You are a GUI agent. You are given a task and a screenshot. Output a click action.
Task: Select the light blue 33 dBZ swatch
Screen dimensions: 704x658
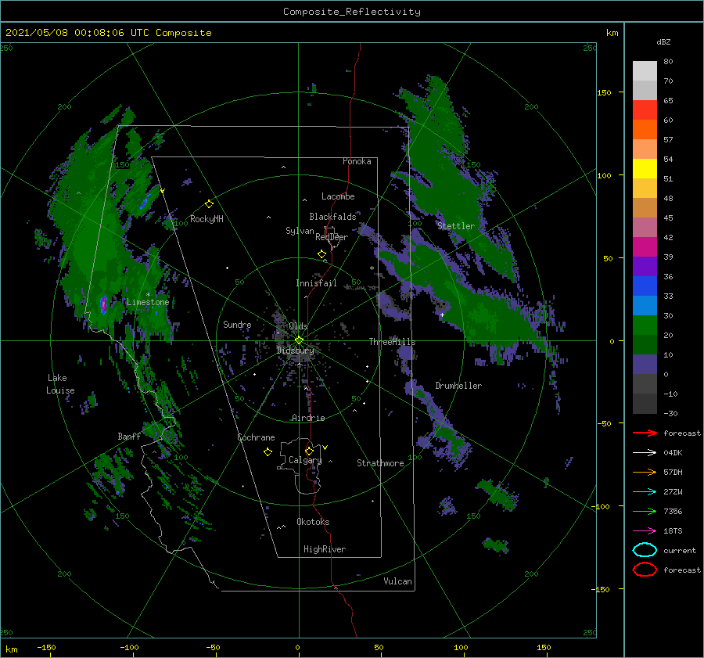(645, 305)
